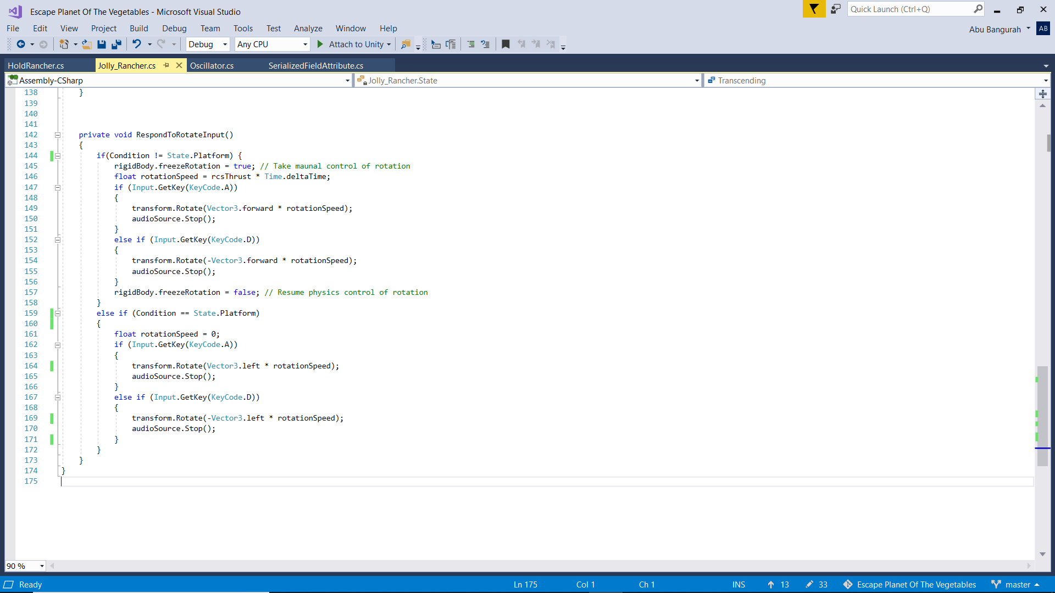Screen dimensions: 1055x593
Task: Switch to HoldRancher.cs tab
Action: (x=36, y=65)
